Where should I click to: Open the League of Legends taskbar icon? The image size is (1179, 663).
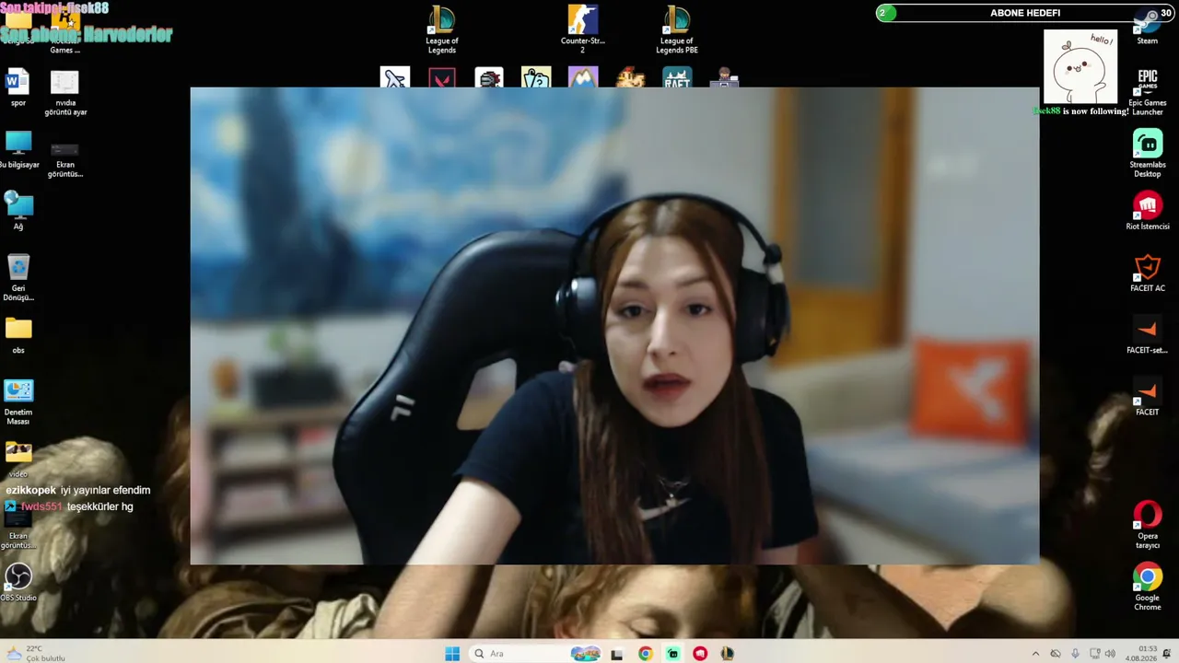(x=728, y=654)
